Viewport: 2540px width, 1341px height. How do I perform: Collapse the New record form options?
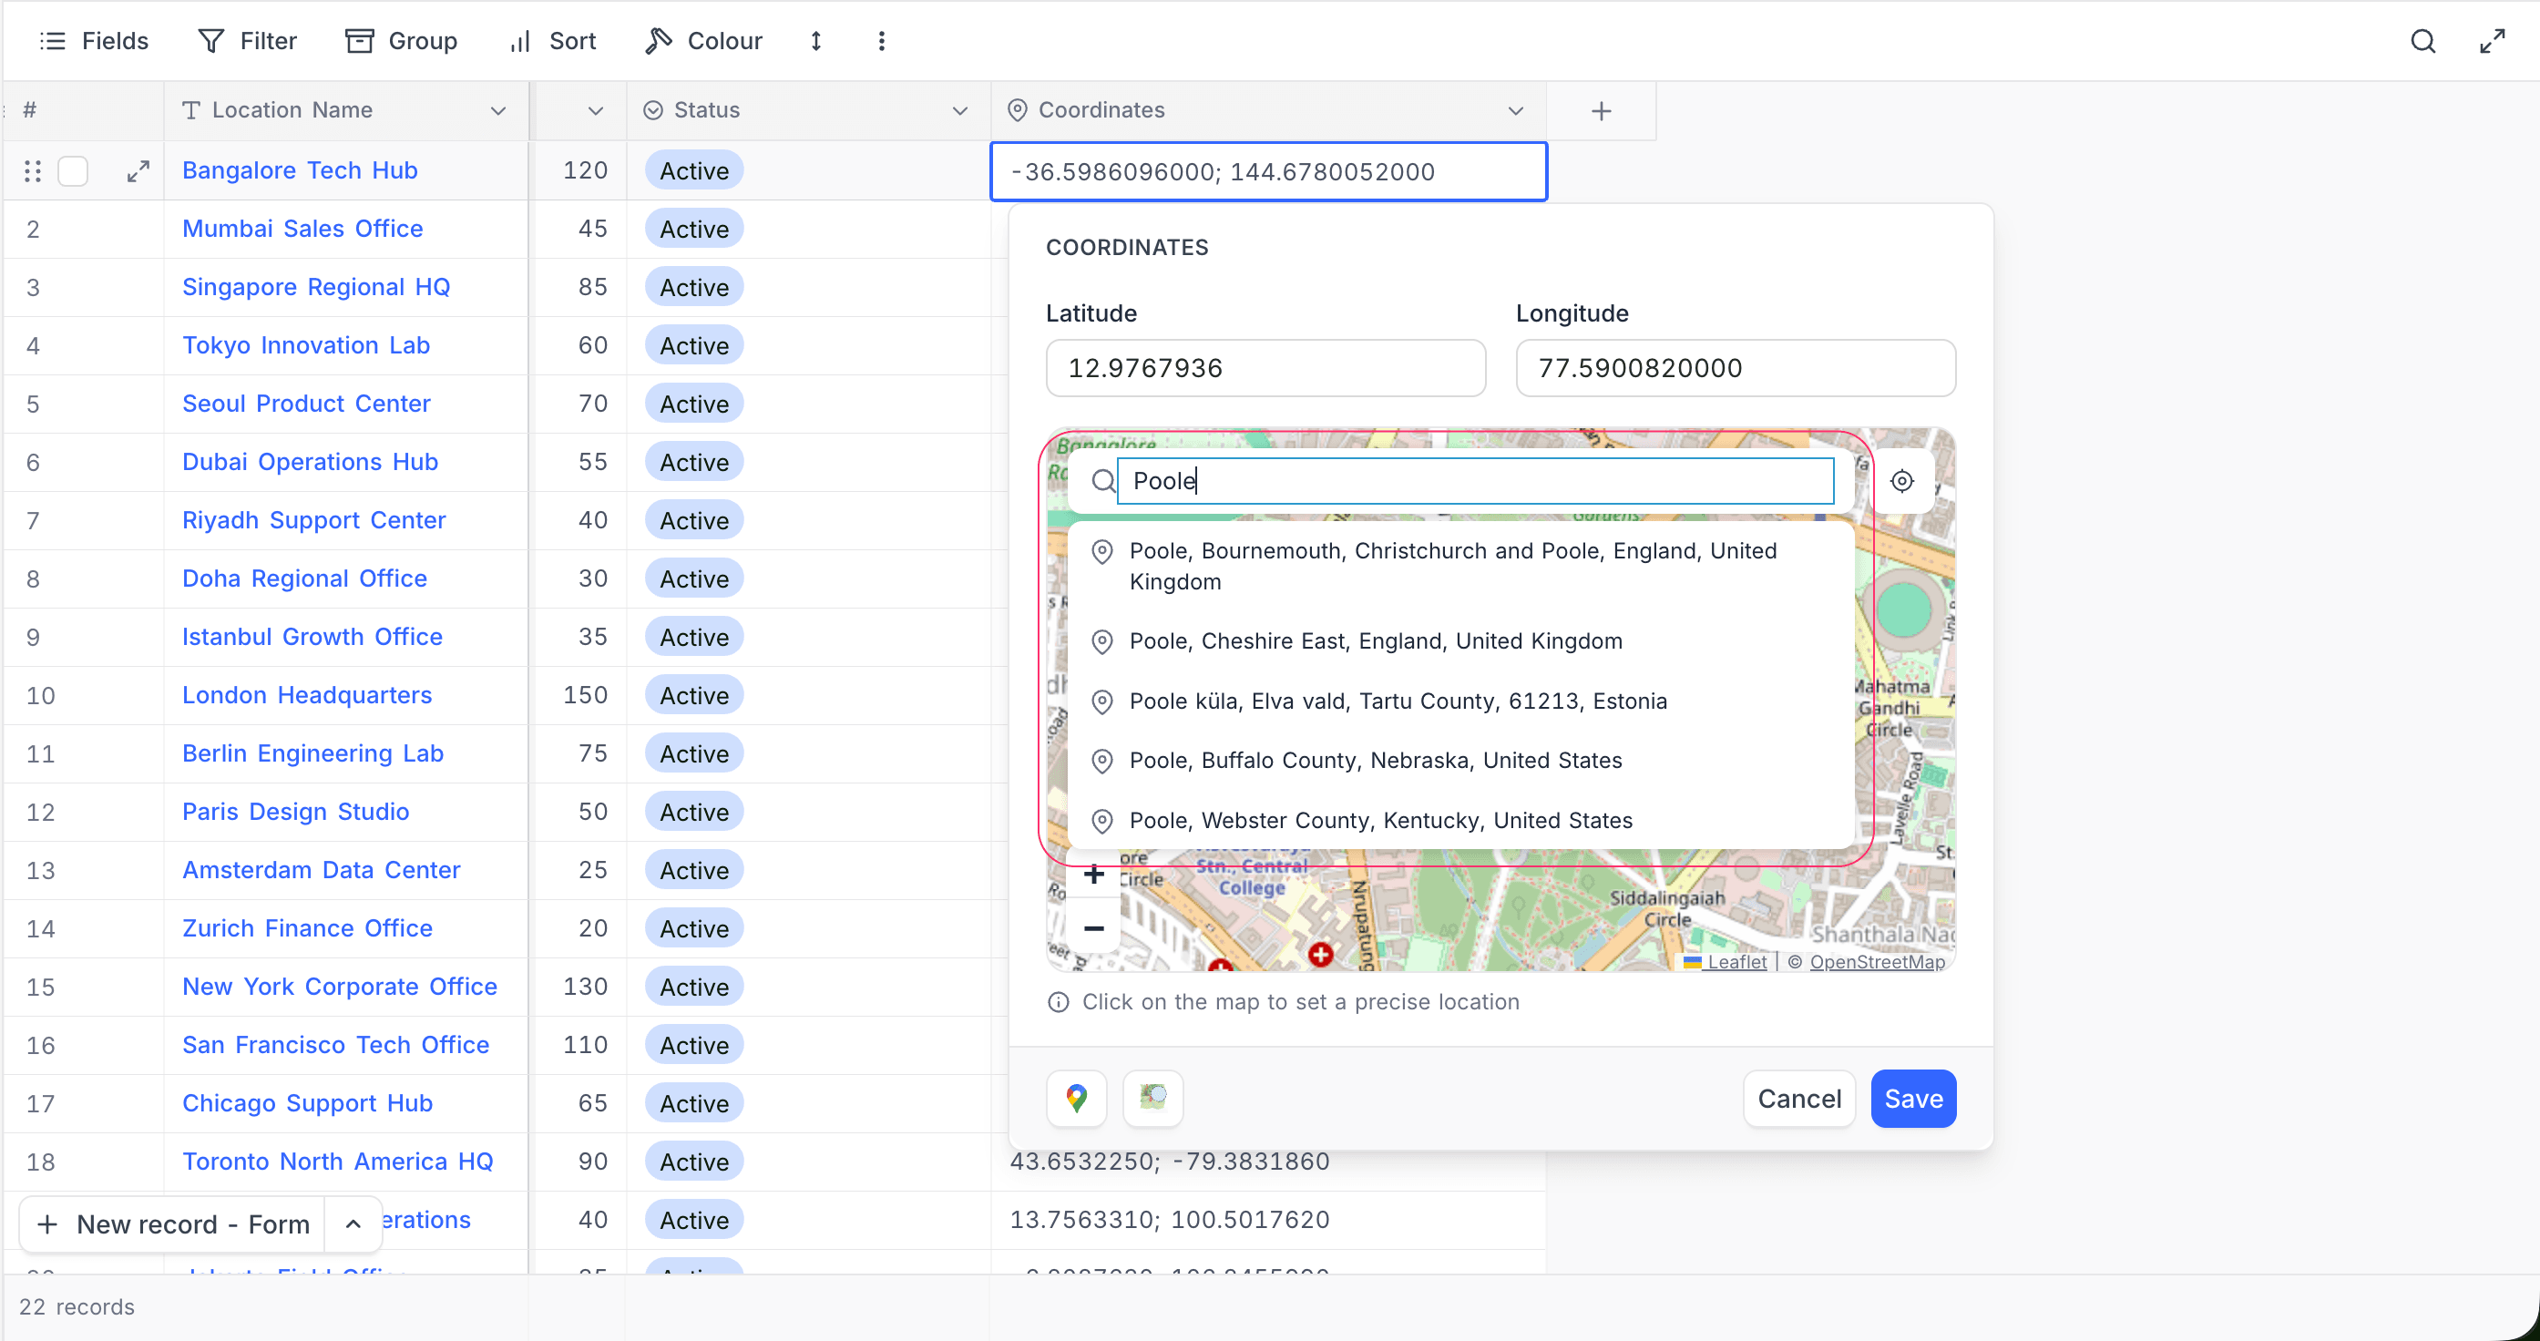pos(352,1223)
